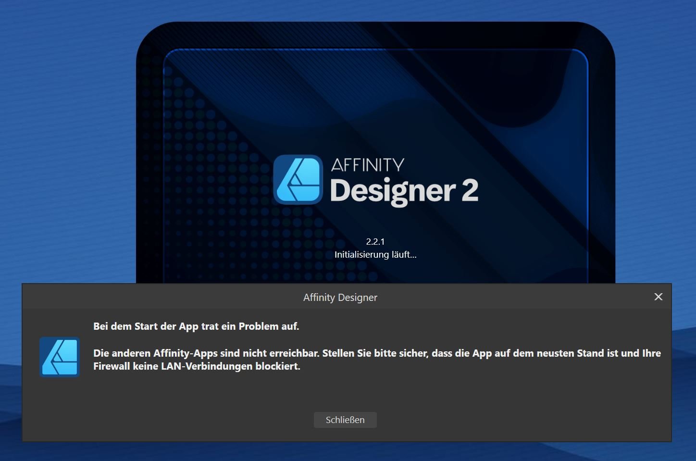This screenshot has height=461, width=696.
Task: Click the Affinity Designer icon in dialog
Action: [x=60, y=357]
